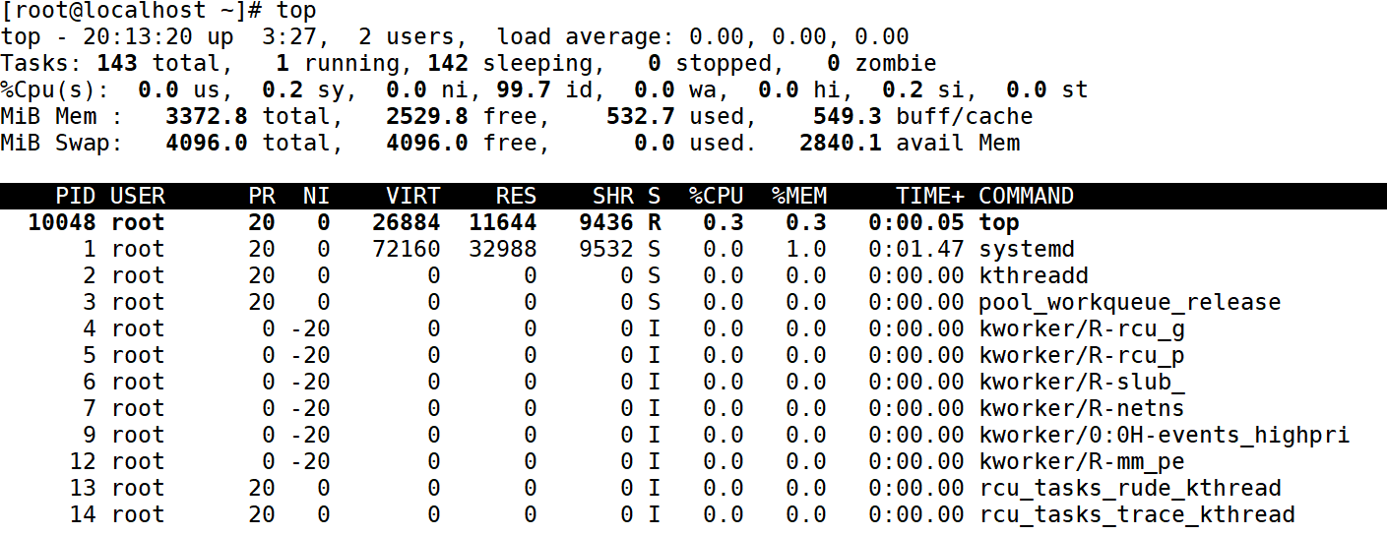Click the %MEM column header
This screenshot has height=535, width=1387.
pyautogui.click(x=799, y=196)
